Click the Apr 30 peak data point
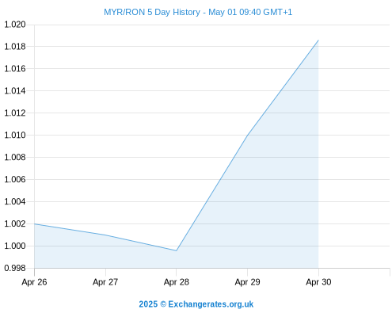Screen dimensions: 392x317 [318, 40]
